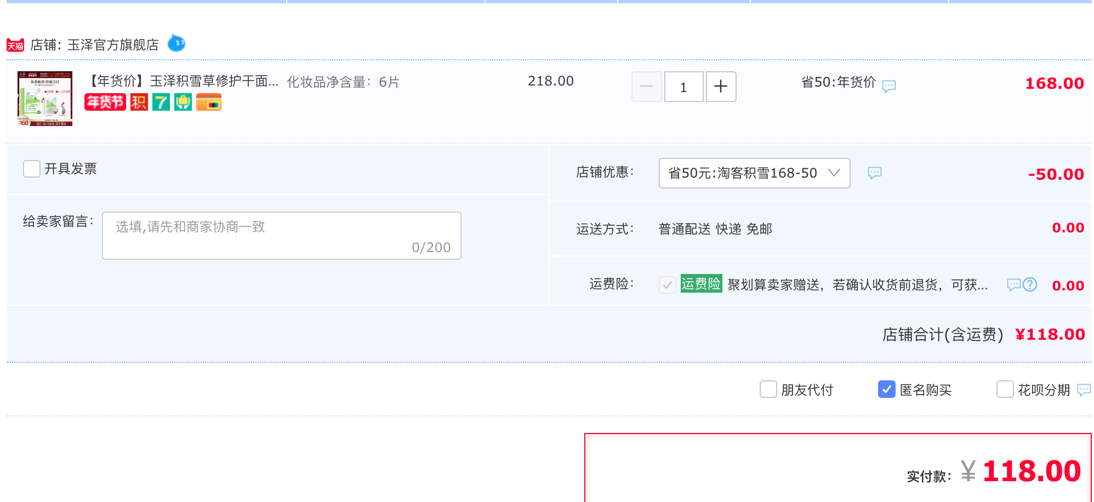Click comment icon in the freight insurance row
The image size is (1094, 502).
pyautogui.click(x=1014, y=284)
